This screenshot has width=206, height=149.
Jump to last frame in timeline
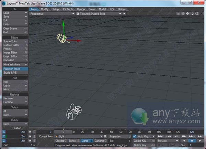200,136
